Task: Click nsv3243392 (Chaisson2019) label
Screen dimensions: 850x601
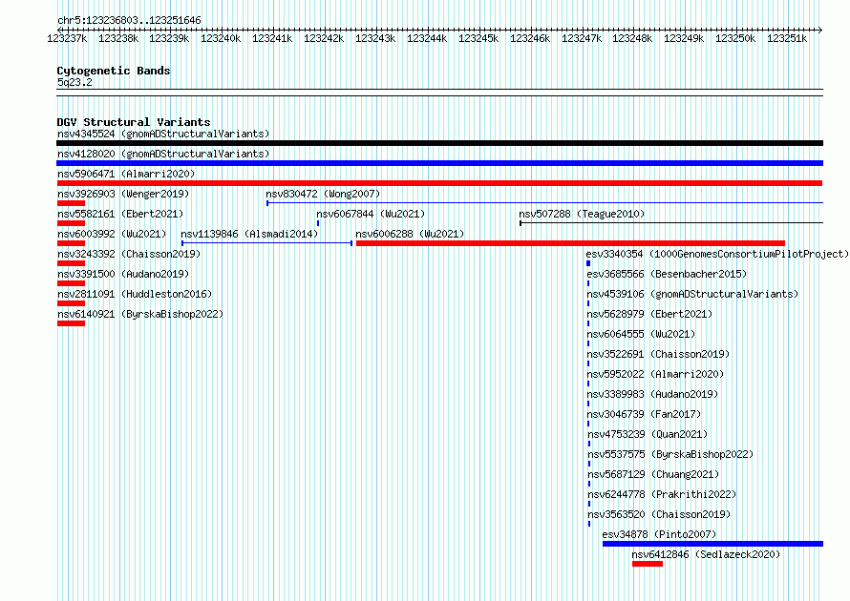Action: [129, 254]
